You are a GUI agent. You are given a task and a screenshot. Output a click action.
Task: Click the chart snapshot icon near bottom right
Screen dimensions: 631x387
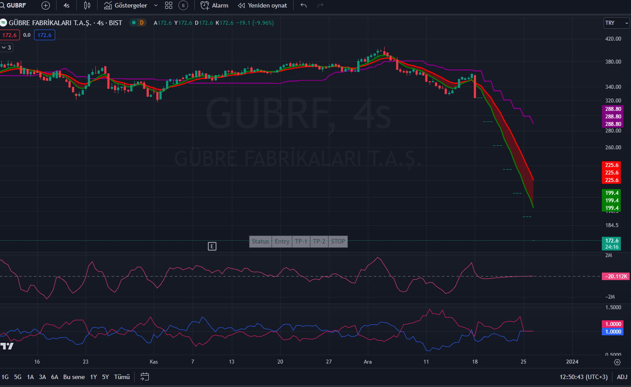coord(617,362)
